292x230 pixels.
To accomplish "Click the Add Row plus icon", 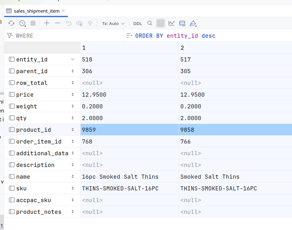I will [x=47, y=23].
